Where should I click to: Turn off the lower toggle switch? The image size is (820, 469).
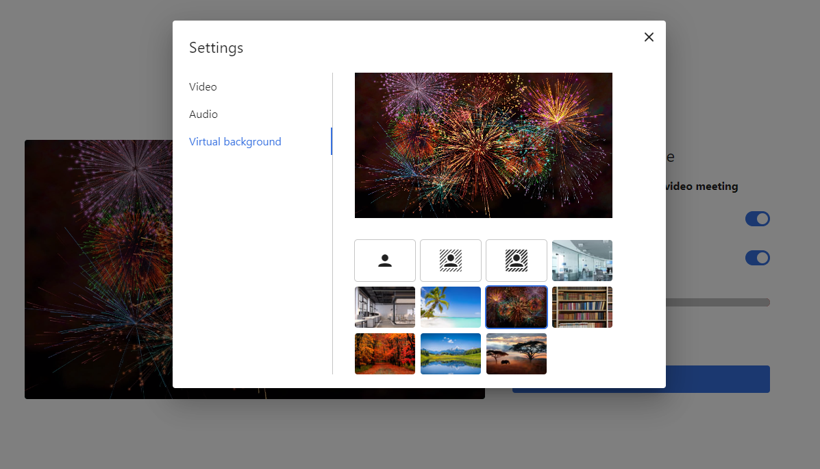(x=757, y=258)
